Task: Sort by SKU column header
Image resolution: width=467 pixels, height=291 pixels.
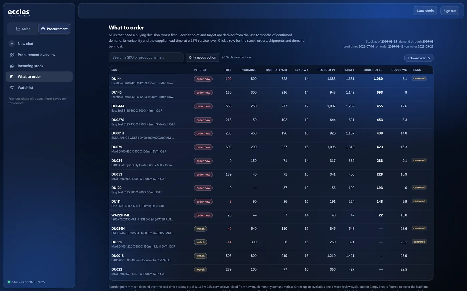Action: pyautogui.click(x=114, y=70)
